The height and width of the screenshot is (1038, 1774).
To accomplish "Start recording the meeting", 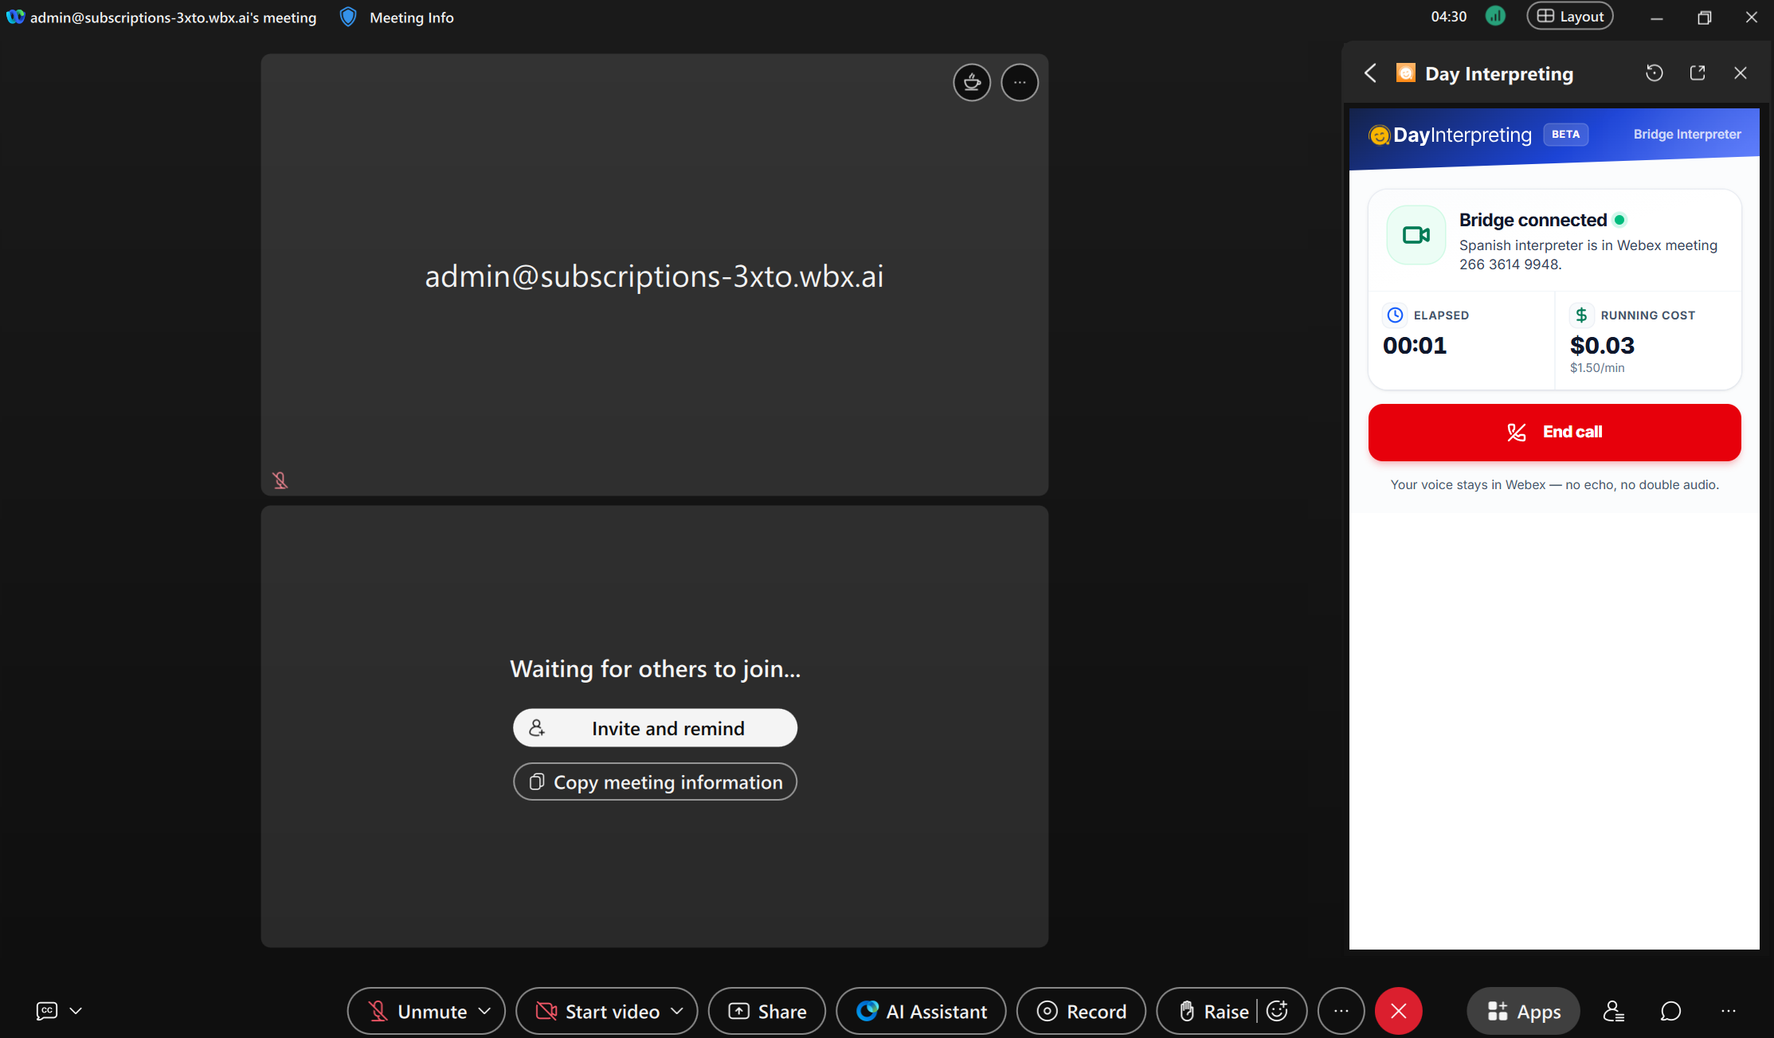I will pos(1081,1012).
